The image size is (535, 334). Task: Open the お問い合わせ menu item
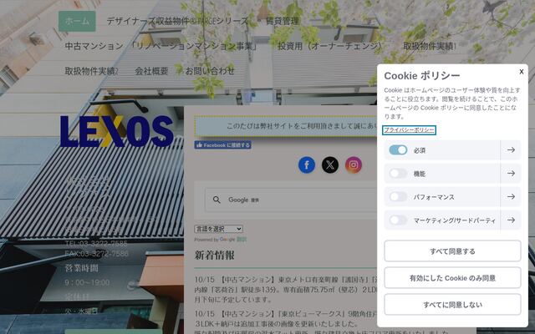pos(210,71)
